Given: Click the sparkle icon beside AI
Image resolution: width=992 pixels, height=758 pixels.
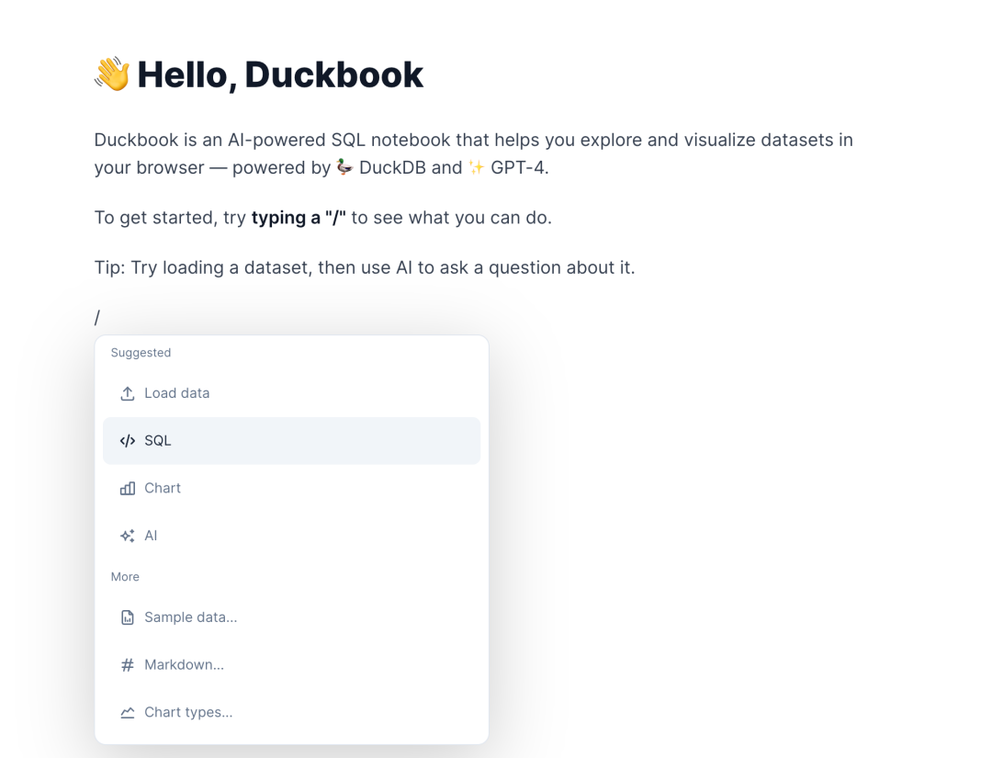Looking at the screenshot, I should click(x=128, y=536).
